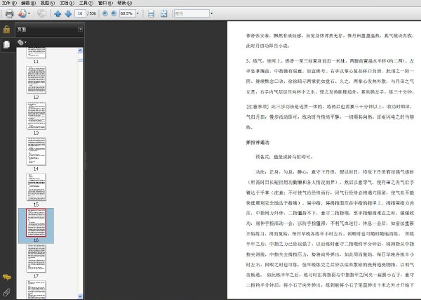
Task: Collapse the 页面 panel with arrow button
Action: point(80,29)
